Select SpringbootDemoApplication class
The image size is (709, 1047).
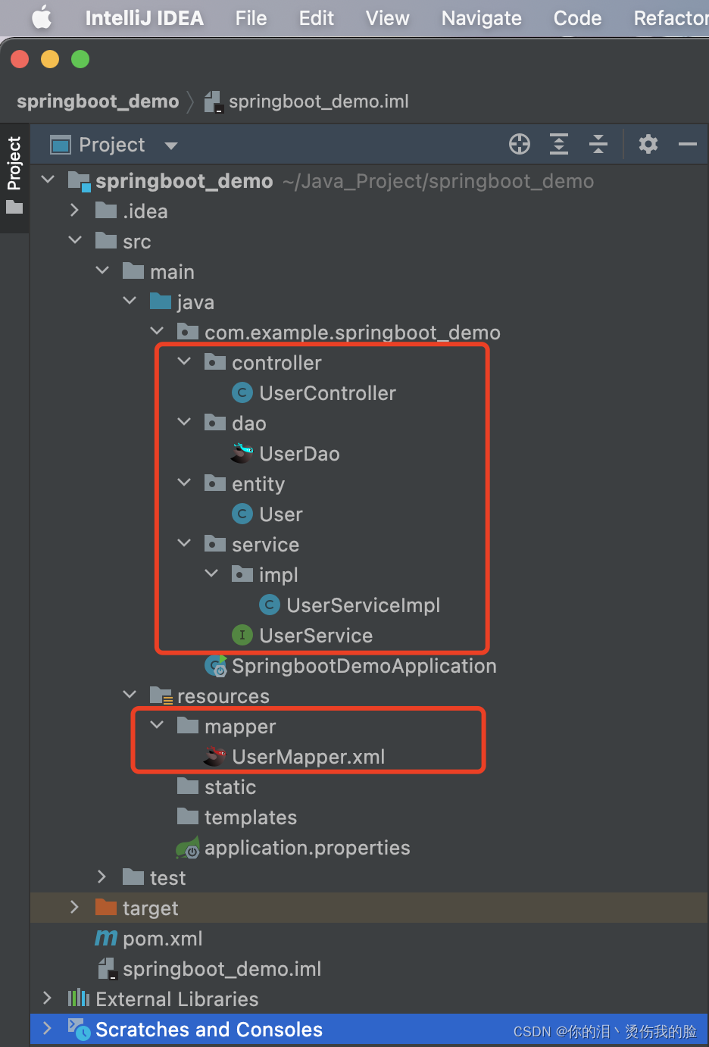pyautogui.click(x=364, y=666)
